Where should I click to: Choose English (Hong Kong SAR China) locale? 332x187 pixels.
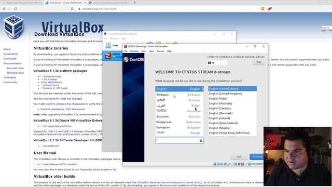232,133
